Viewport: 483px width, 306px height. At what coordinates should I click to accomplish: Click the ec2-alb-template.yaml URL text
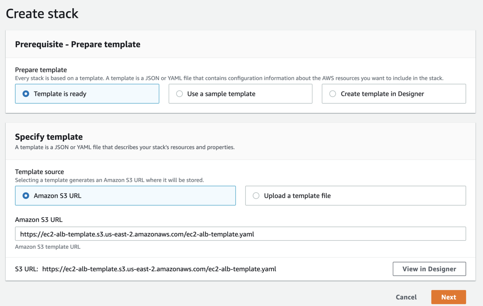point(137,234)
